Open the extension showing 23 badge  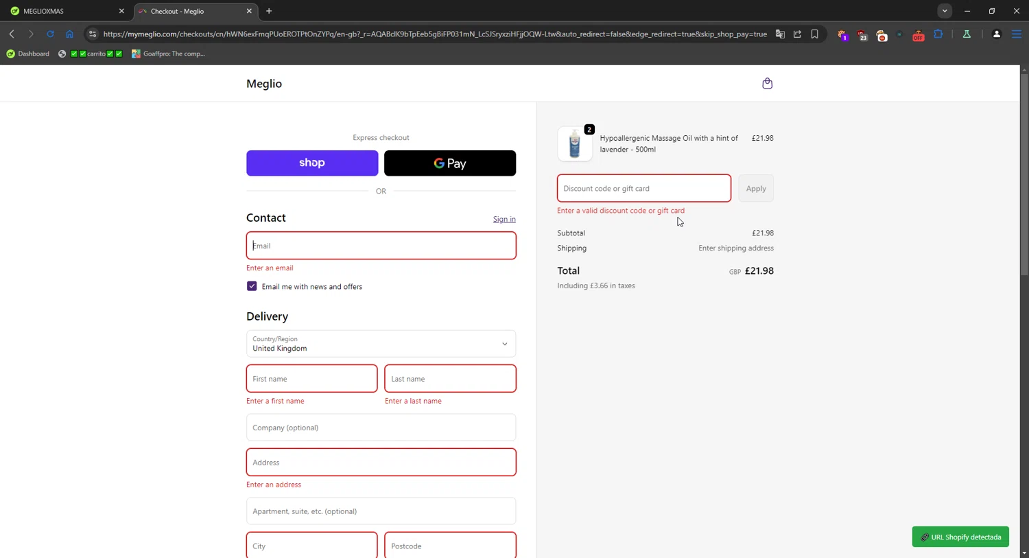(862, 35)
